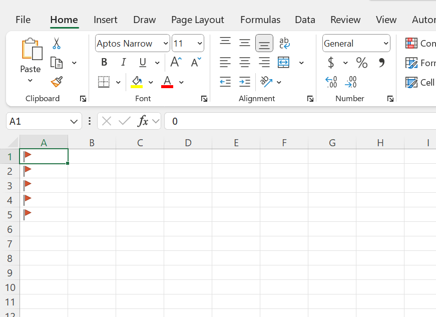Apply Percent Style format
This screenshot has width=436, height=317.
362,63
